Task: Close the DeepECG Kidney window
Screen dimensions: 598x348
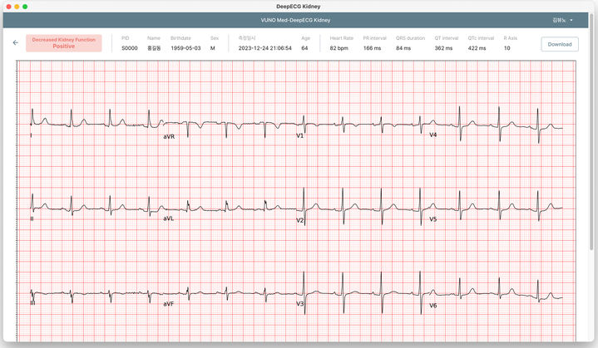Action: tap(7, 6)
